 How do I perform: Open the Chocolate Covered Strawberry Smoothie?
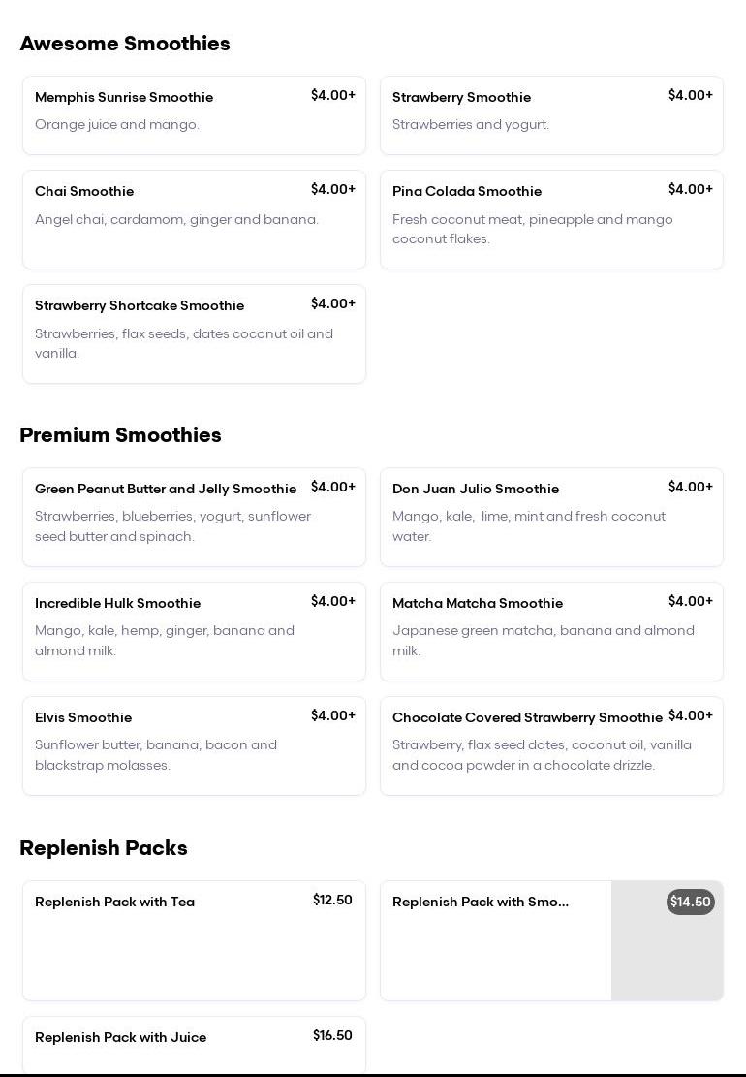pyautogui.click(x=551, y=745)
